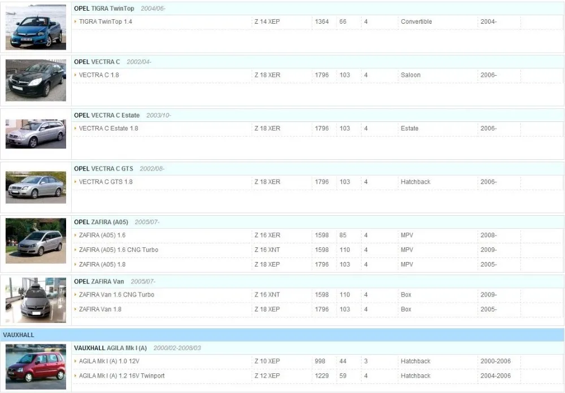
Task: Click the VAUXHALL brand section header
Action: point(282,335)
